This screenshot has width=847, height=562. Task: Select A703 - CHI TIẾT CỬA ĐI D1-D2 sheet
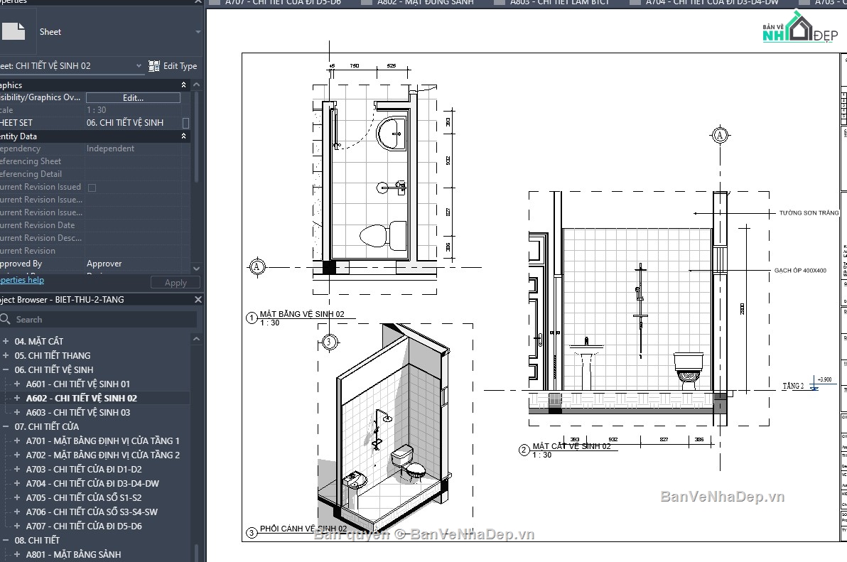point(84,469)
